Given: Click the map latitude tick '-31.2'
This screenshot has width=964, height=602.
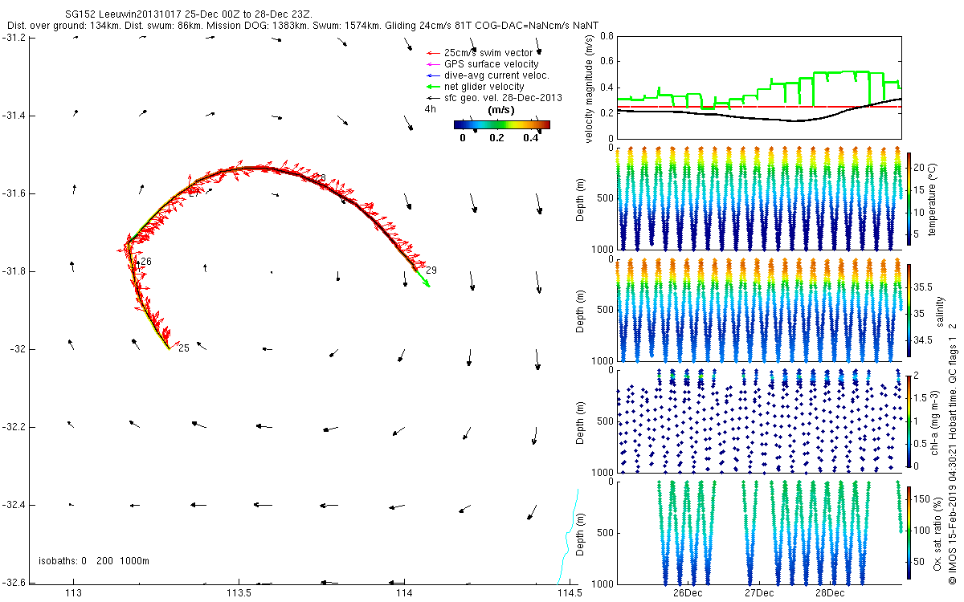Looking at the screenshot, I should [x=14, y=38].
